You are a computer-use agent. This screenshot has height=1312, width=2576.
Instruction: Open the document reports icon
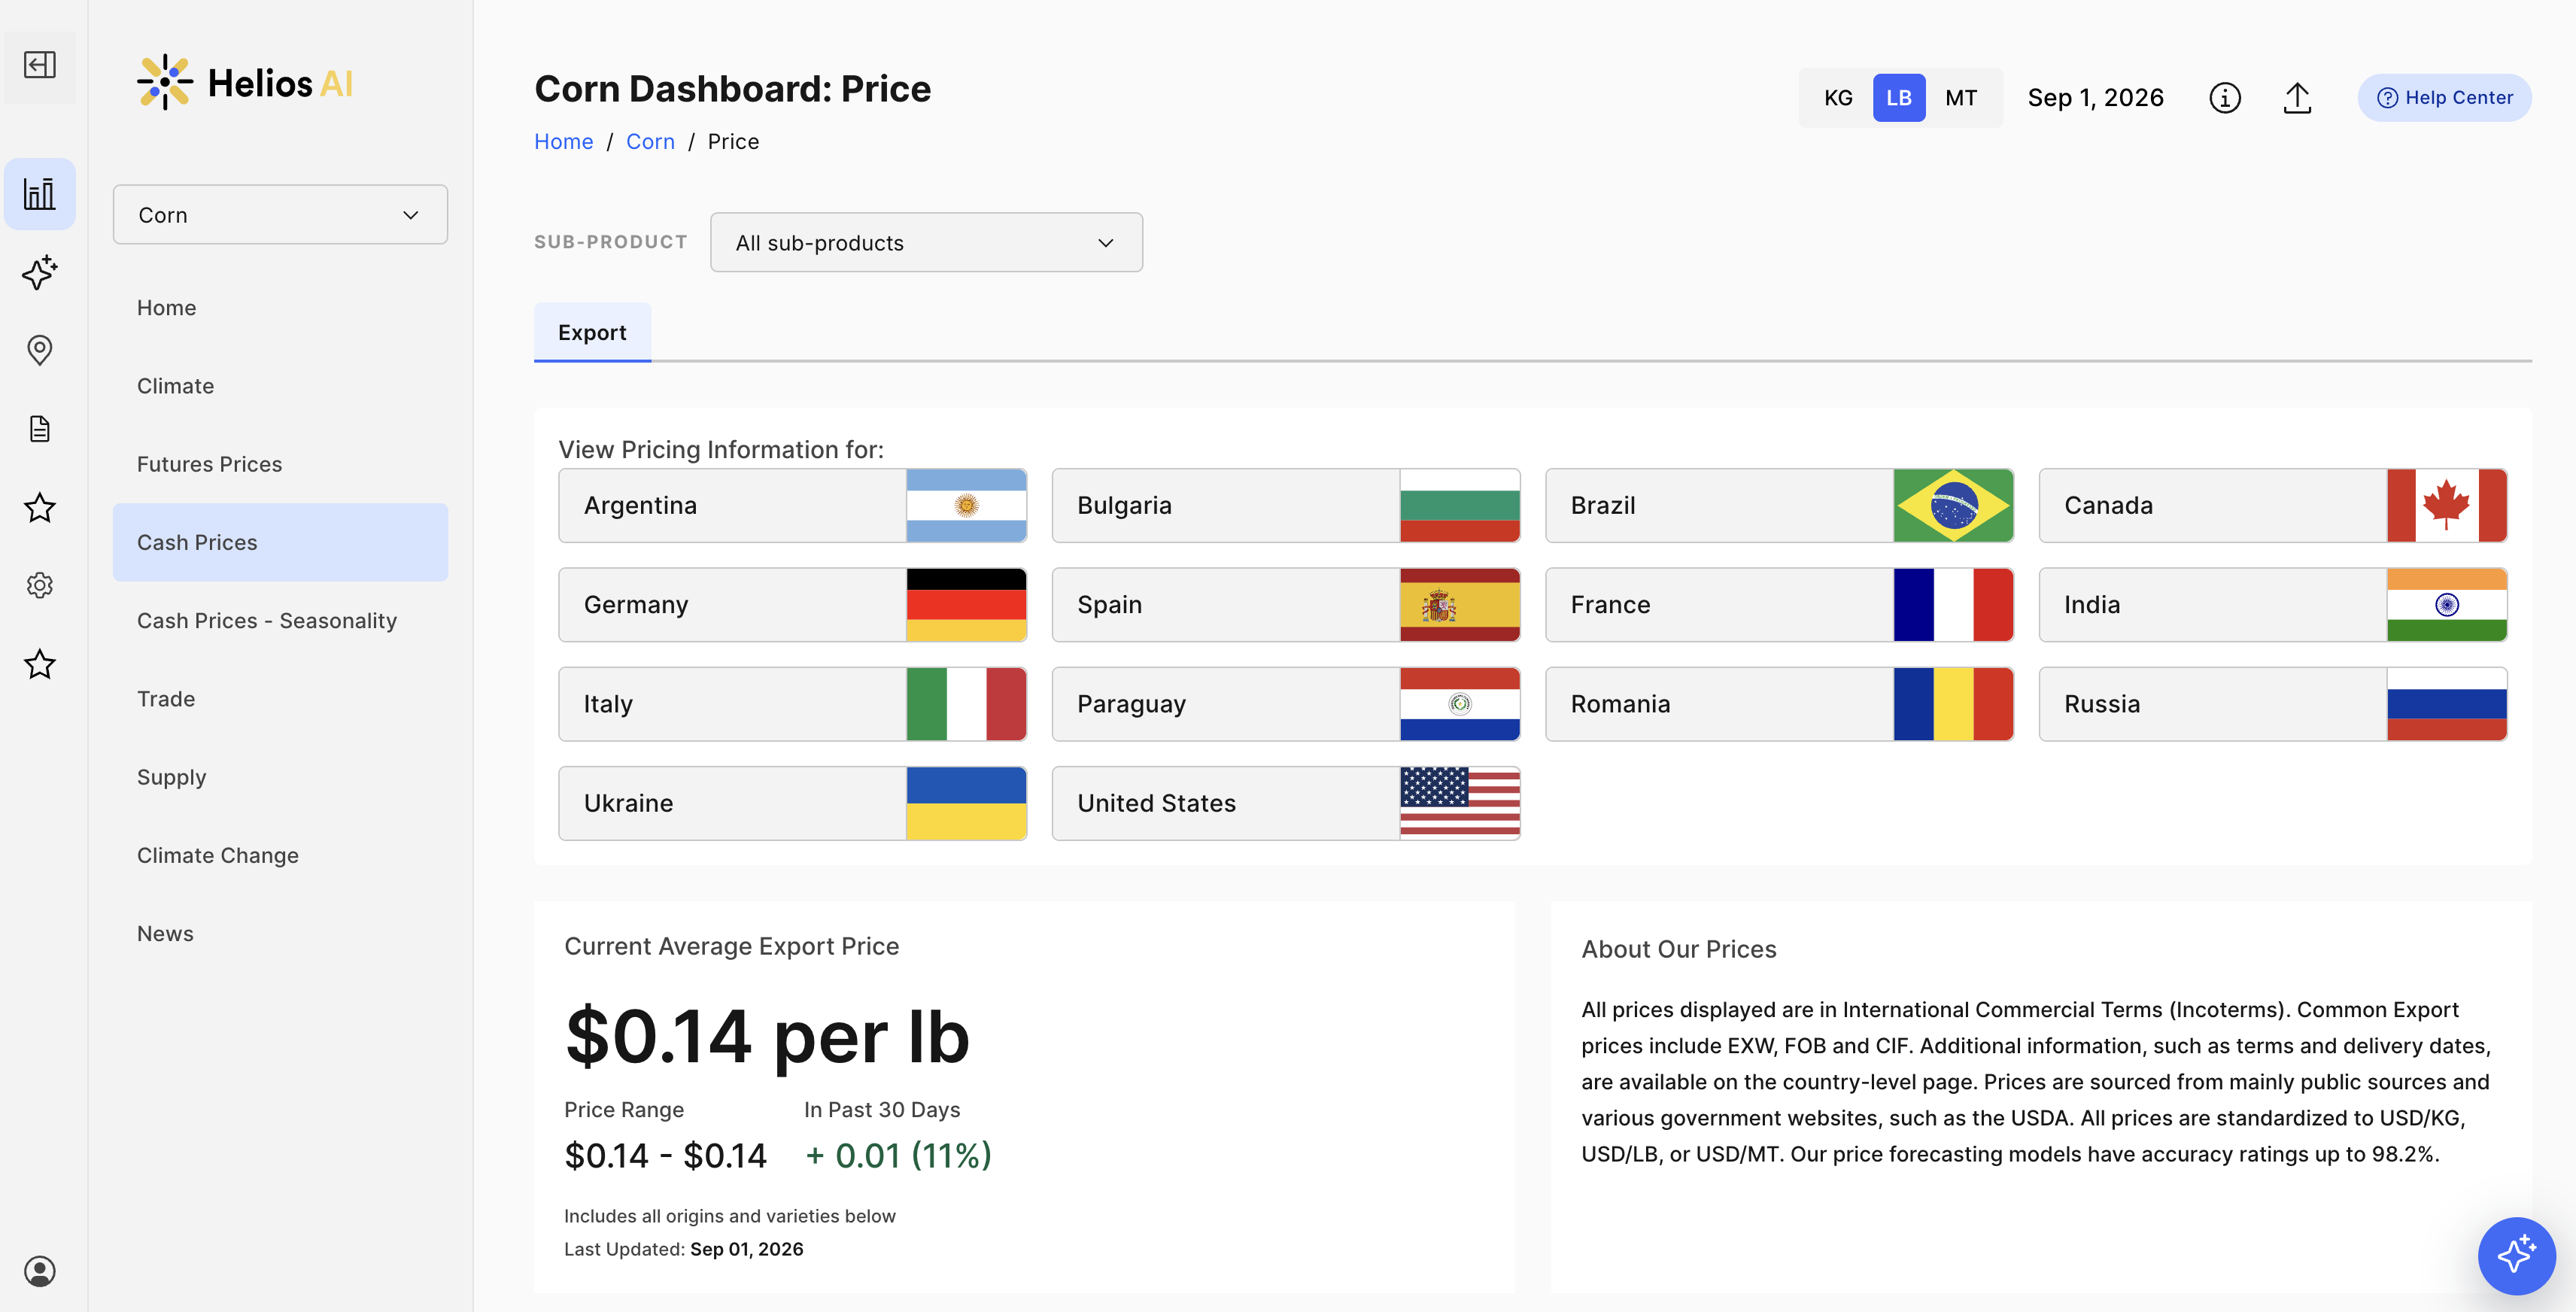40,428
